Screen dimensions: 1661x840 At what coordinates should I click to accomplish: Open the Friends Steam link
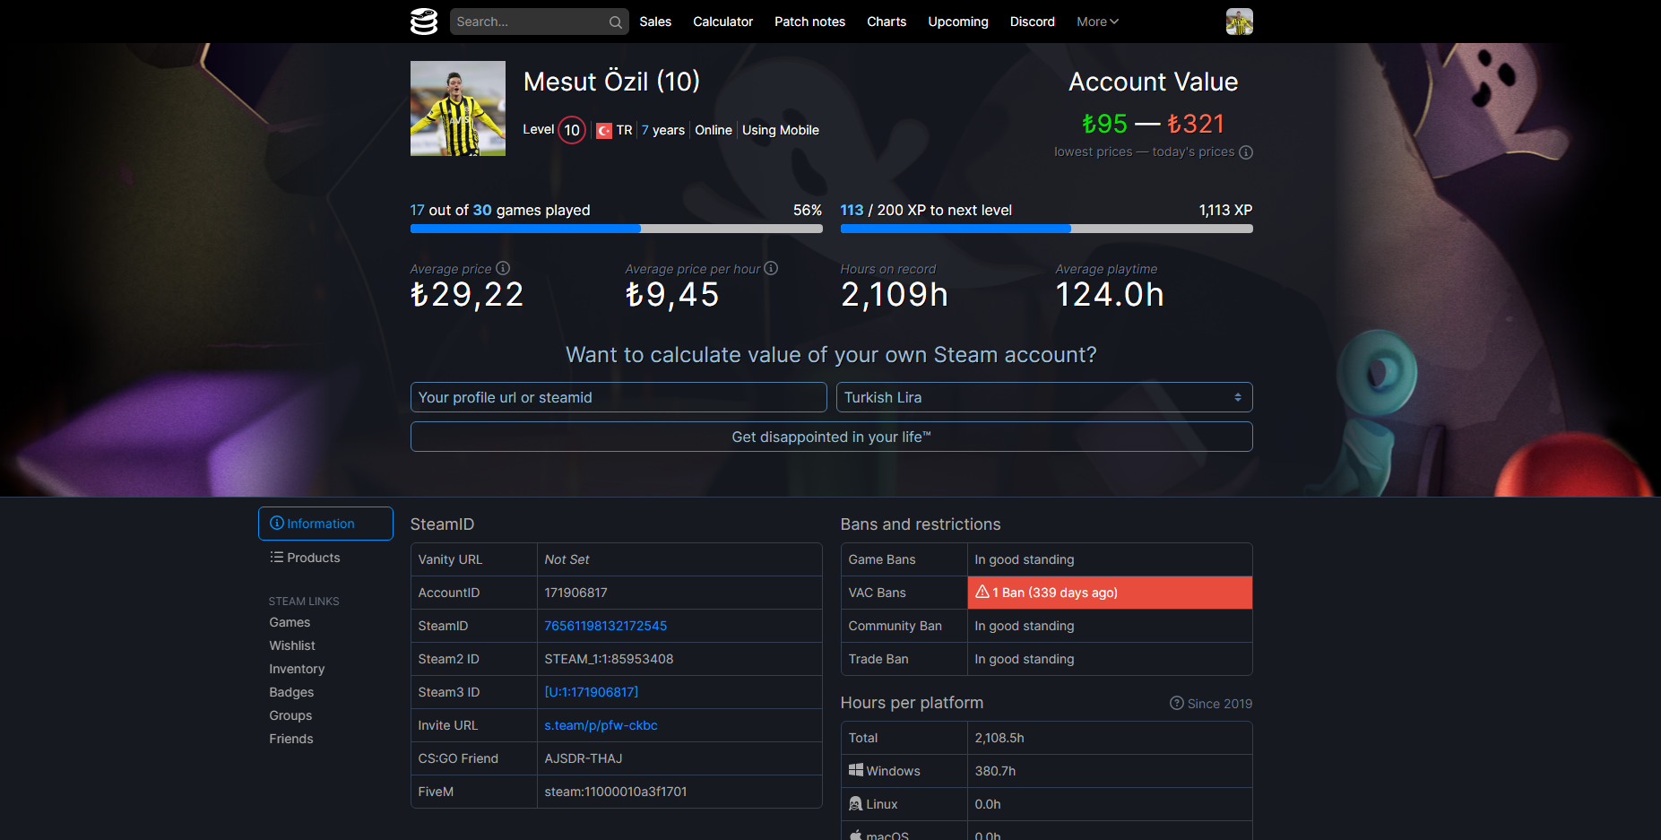coord(291,739)
